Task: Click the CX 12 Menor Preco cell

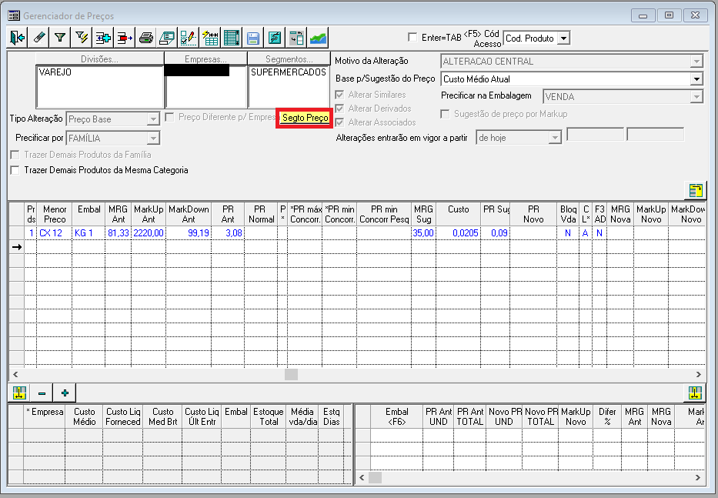Action: pos(54,232)
